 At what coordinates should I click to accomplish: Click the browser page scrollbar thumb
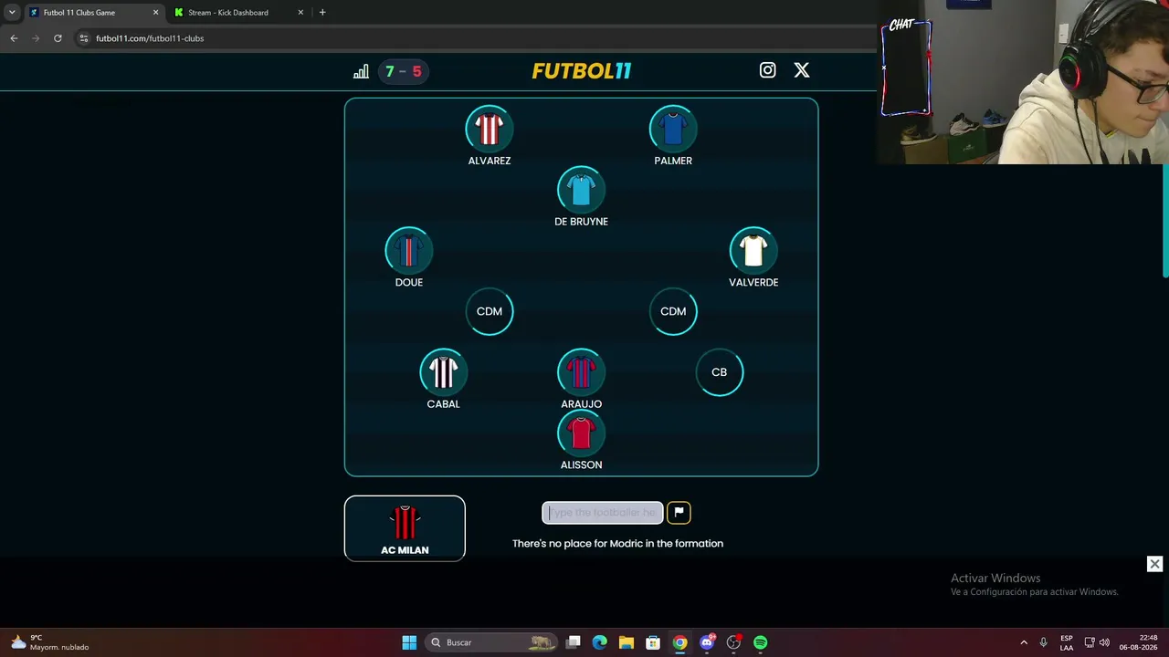[x=1165, y=219]
